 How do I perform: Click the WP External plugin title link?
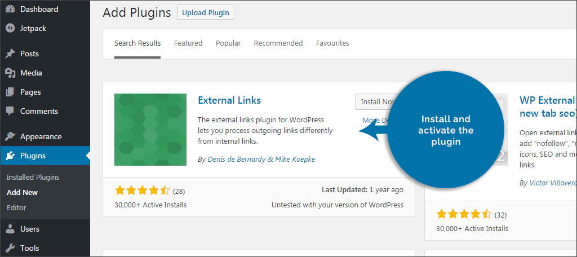[x=548, y=107]
